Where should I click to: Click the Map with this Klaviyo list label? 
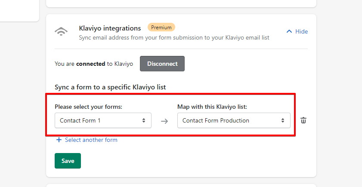[212, 107]
